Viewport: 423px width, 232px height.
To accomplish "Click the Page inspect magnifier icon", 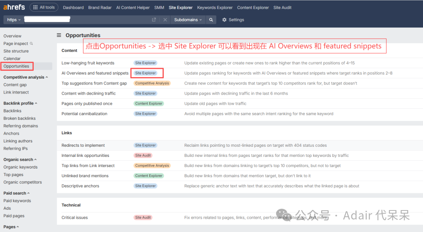I will click(x=31, y=43).
